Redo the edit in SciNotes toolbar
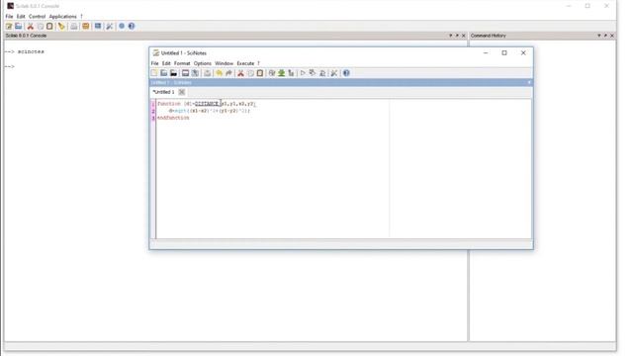 coord(228,73)
